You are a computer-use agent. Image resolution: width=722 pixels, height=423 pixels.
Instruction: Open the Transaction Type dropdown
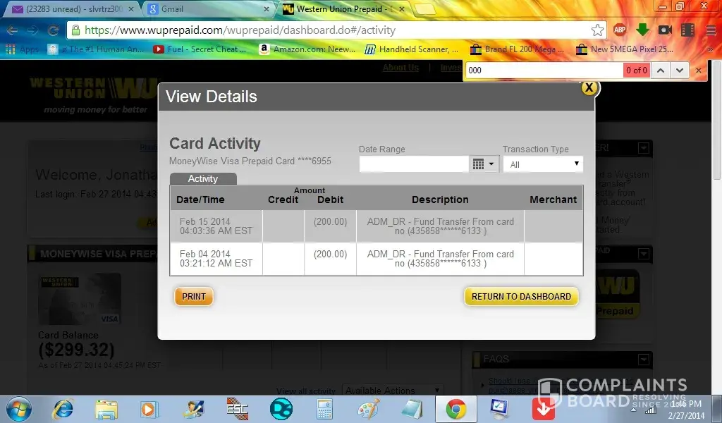(x=544, y=164)
